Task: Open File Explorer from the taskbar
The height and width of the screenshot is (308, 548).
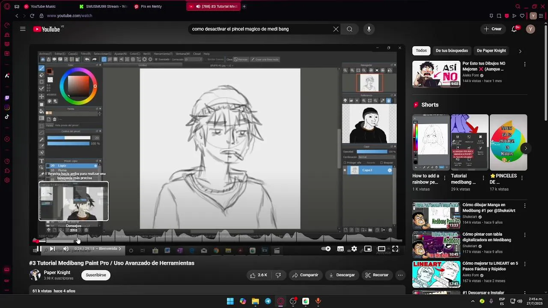Action: coord(255,301)
